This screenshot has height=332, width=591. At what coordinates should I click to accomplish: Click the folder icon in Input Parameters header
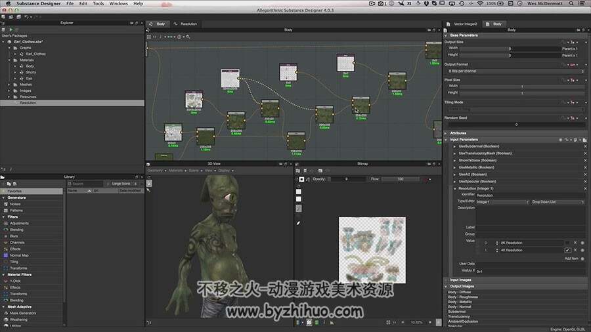tap(584, 140)
